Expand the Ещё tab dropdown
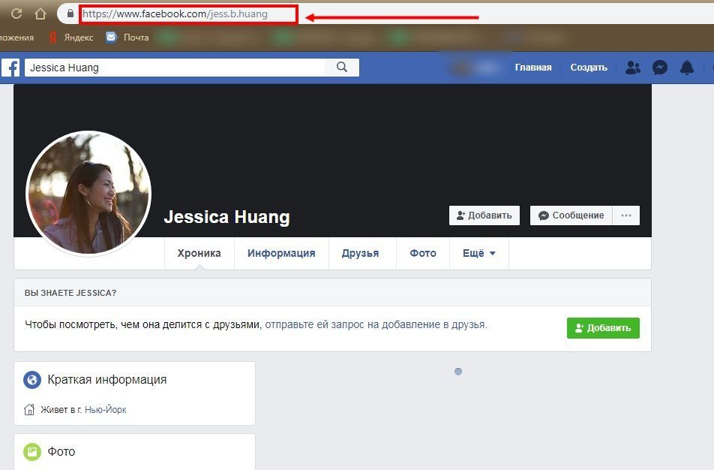Viewport: 714px width, 470px height. click(x=479, y=253)
